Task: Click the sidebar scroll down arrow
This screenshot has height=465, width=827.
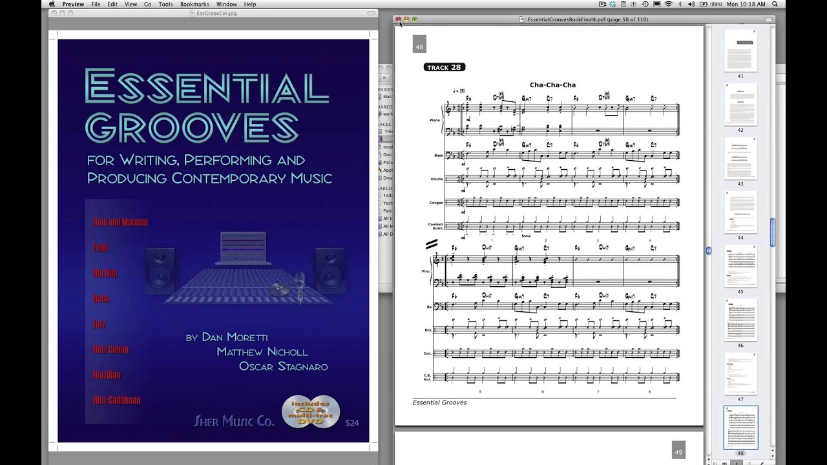Action: click(772, 457)
